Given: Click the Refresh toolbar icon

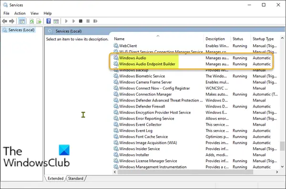Looking at the screenshot, I should point(32,21).
